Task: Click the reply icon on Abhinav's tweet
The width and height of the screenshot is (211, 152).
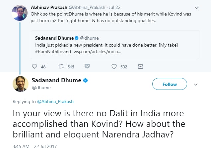Action: [34, 67]
